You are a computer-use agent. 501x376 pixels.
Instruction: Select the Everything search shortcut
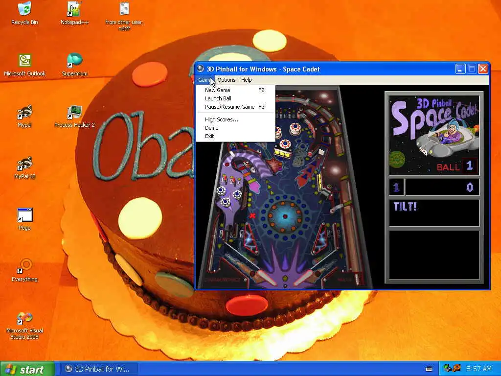coord(24,271)
